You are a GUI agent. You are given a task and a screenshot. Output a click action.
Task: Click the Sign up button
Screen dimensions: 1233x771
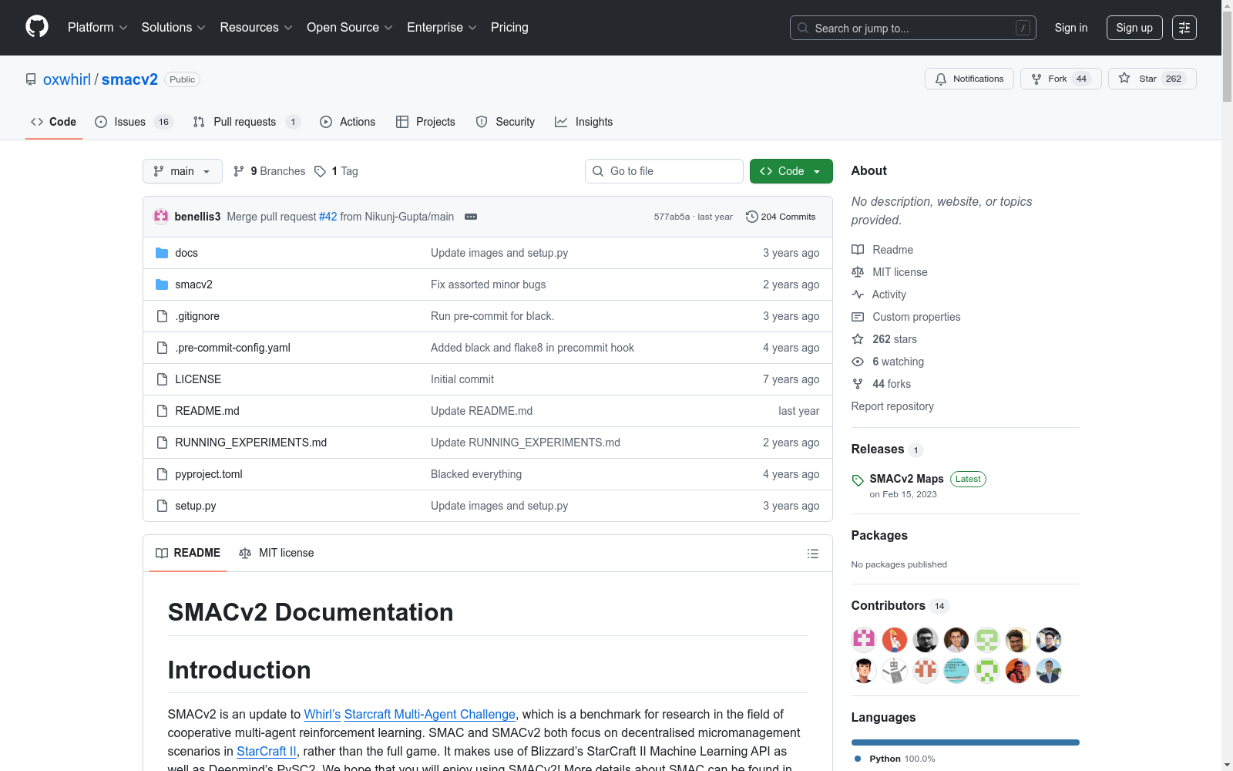coord(1134,28)
